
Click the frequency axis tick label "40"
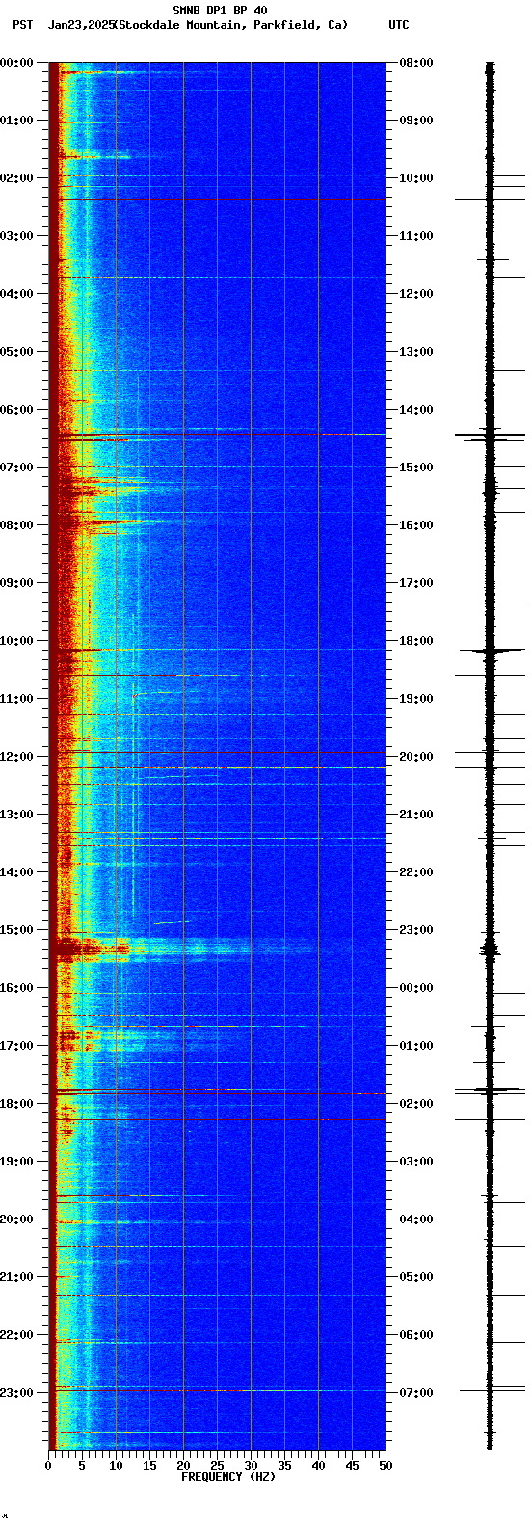point(318,1465)
